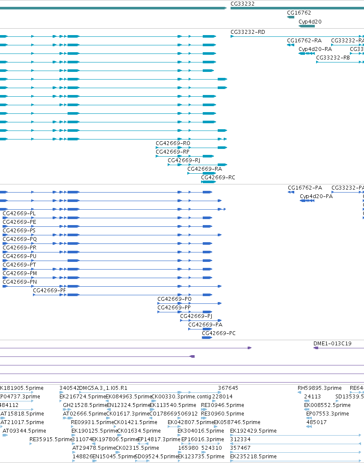Open the EK042807.5prime EST label

coord(191,422)
